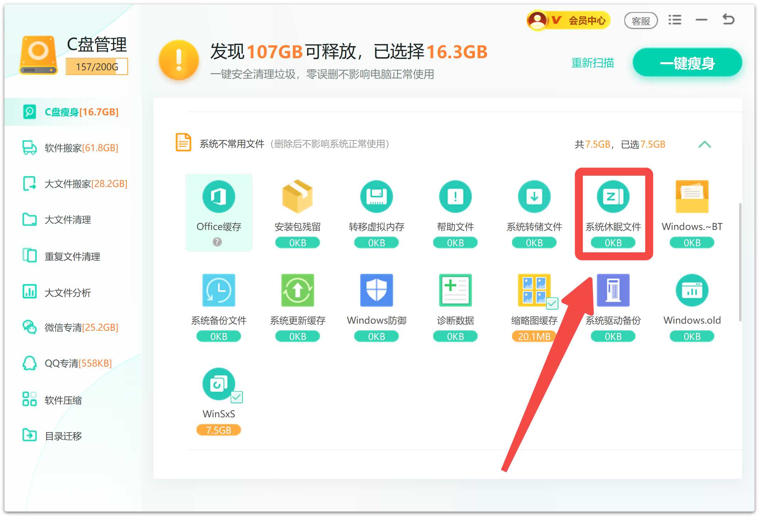The width and height of the screenshot is (759, 516).
Task: Click the 系统备份文件 0KB badge
Action: click(219, 336)
